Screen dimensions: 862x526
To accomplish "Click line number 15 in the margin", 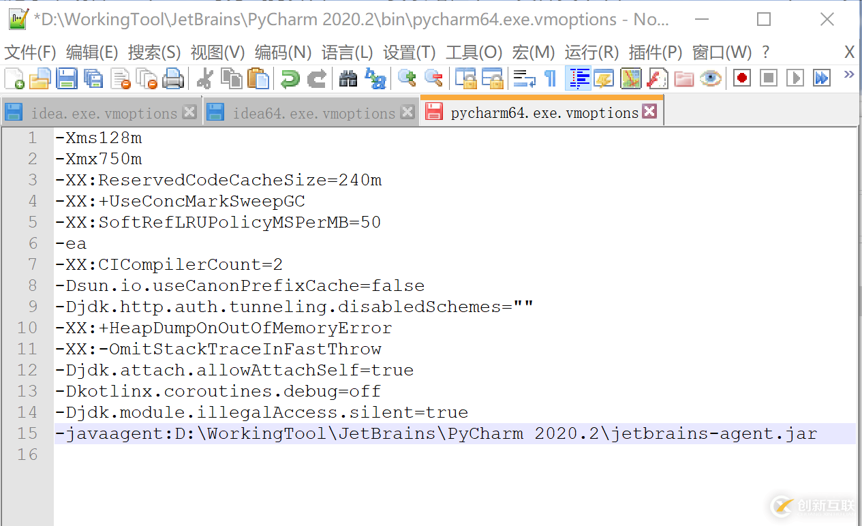I will (x=27, y=434).
